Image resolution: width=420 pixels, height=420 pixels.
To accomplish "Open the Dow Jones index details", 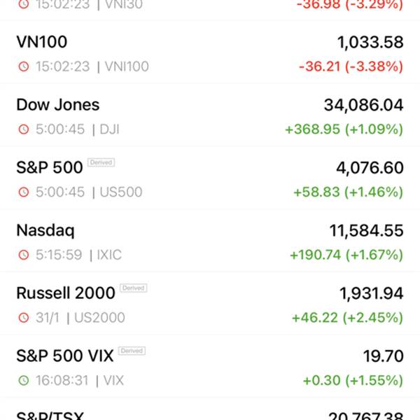I will (x=210, y=115).
